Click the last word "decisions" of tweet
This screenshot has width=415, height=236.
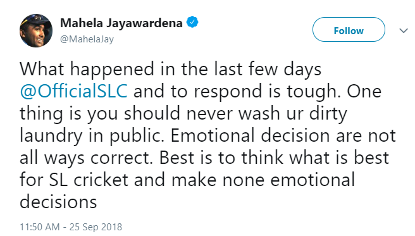pos(58,202)
